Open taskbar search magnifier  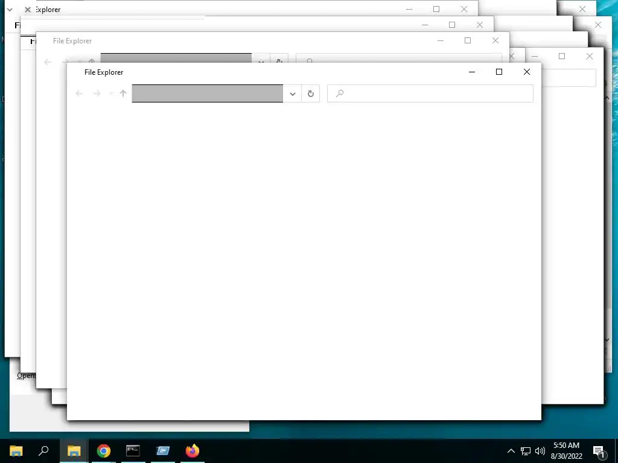[x=43, y=451]
